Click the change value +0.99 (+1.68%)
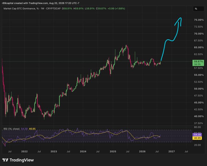Viewport: 207px width, 166px height. point(116,9)
